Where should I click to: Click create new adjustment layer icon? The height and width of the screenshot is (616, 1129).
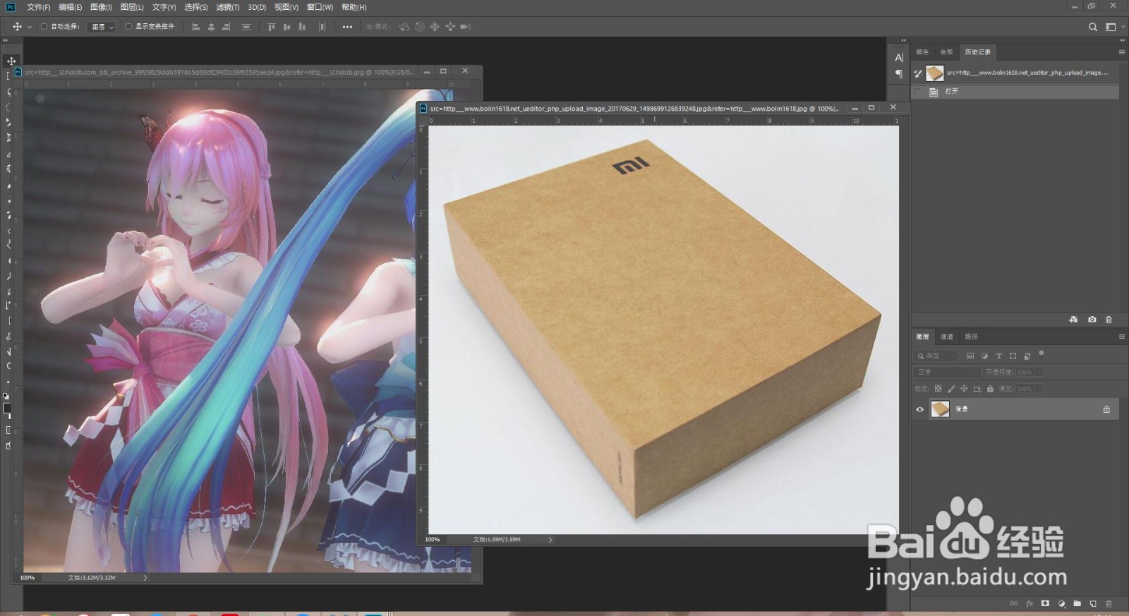tap(1061, 603)
